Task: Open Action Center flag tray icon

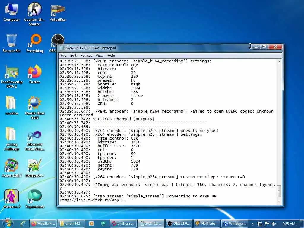Action: click(267, 224)
